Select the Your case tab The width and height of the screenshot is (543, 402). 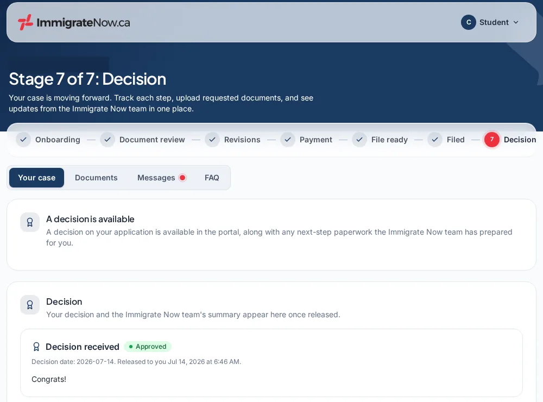[37, 178]
